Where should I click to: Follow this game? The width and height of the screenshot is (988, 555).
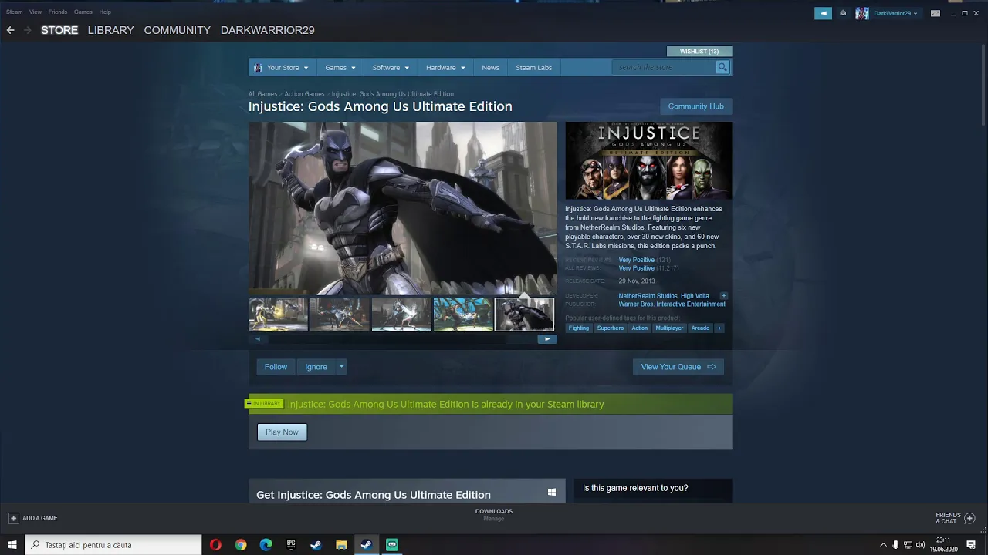tap(276, 367)
